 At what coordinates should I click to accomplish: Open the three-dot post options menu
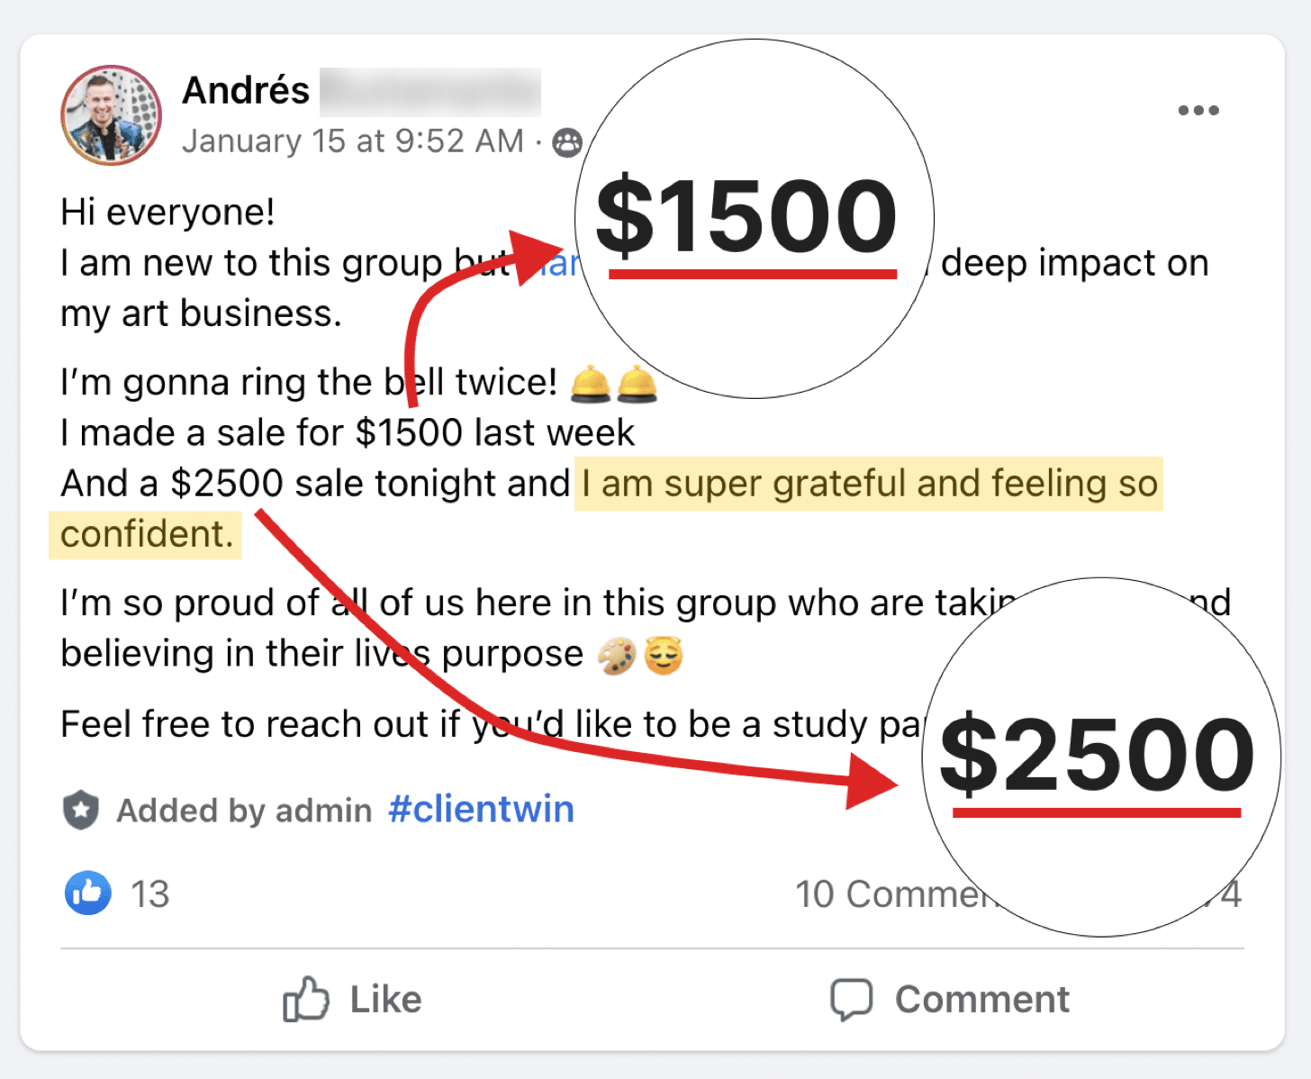coord(1198,111)
